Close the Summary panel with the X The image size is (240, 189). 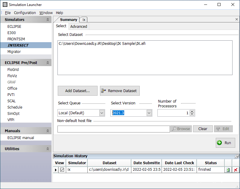click(x=237, y=19)
